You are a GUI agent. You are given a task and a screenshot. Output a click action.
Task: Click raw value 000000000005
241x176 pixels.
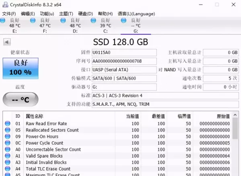pos(215,143)
